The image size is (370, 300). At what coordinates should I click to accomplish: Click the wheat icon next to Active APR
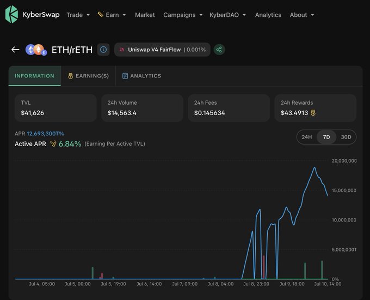tap(53, 143)
